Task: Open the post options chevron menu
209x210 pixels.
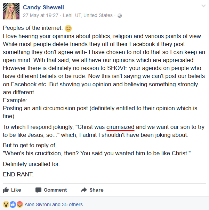Action: point(203,6)
